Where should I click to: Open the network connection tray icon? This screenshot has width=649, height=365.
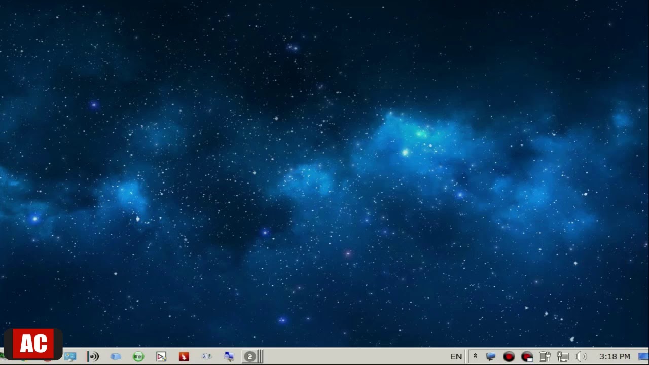[x=563, y=357]
